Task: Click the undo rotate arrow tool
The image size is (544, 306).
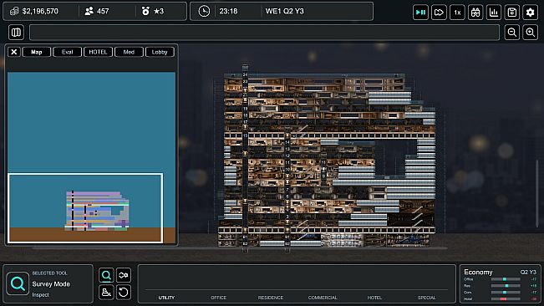Action: (x=124, y=292)
